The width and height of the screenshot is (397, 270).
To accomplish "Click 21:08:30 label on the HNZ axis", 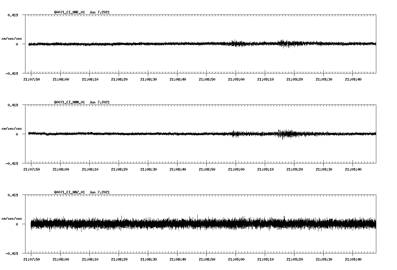I will (x=149, y=259).
